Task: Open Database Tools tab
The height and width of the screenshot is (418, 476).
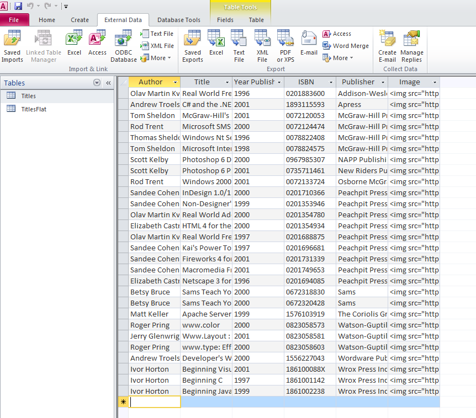Action: coord(179,20)
